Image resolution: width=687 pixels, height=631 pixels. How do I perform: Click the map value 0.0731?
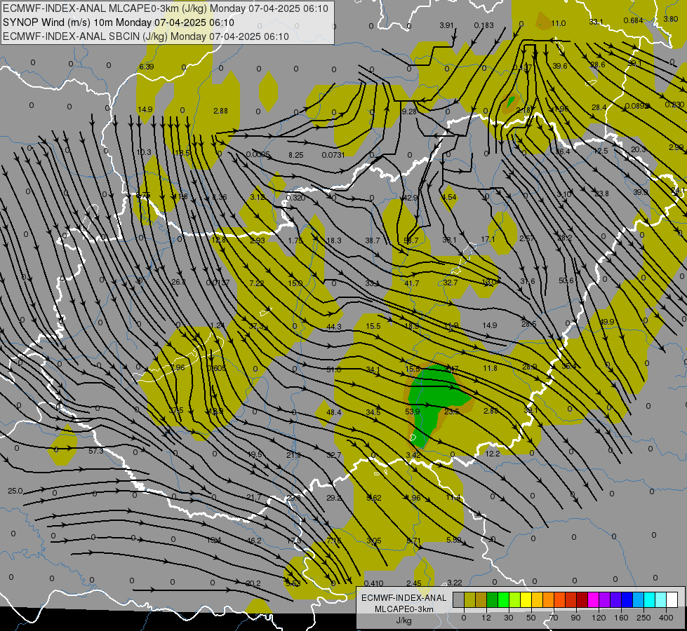(x=333, y=155)
